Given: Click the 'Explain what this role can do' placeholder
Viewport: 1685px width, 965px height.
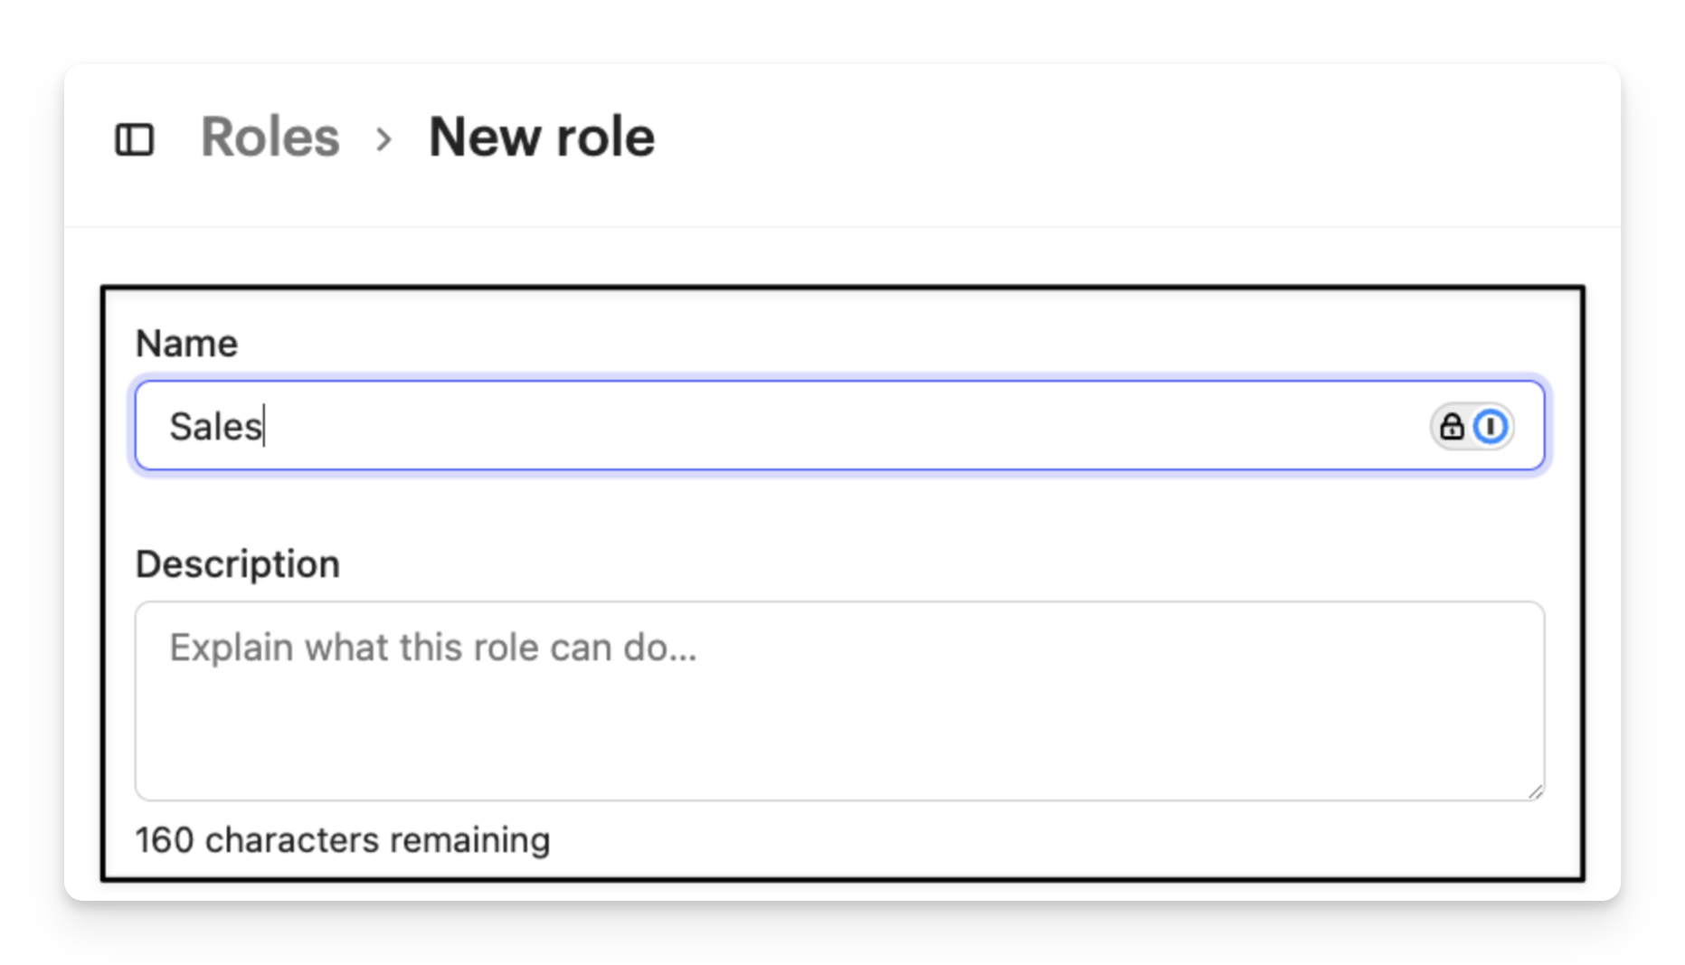Looking at the screenshot, I should (x=432, y=648).
